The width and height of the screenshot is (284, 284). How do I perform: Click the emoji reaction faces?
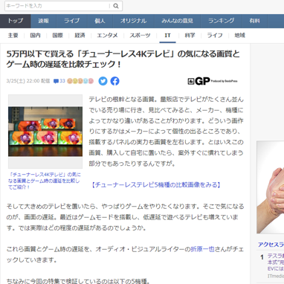tap(80, 81)
